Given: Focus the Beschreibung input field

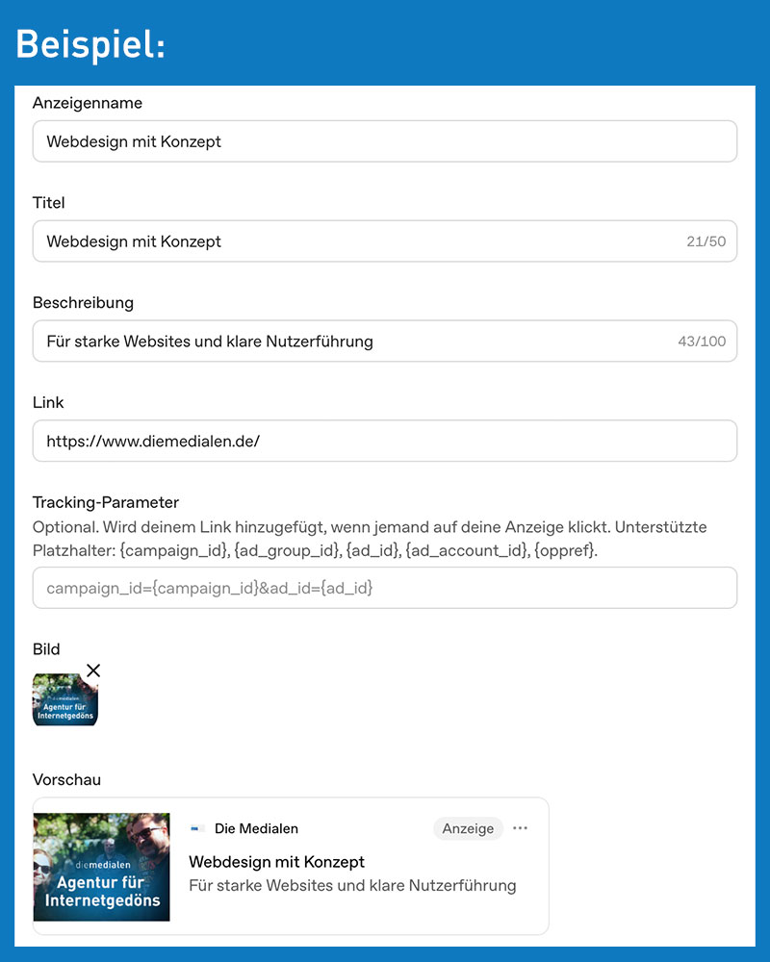Looking at the screenshot, I should tap(384, 342).
